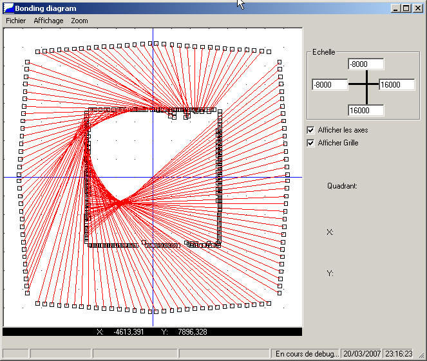Click the black X/Y coordinate readout bar

153,332
